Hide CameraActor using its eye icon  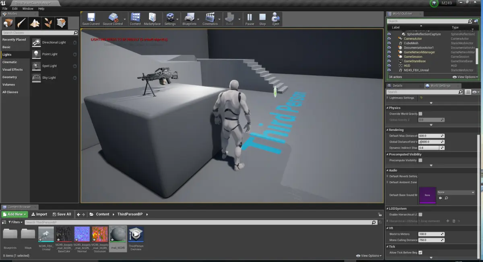[x=389, y=39]
